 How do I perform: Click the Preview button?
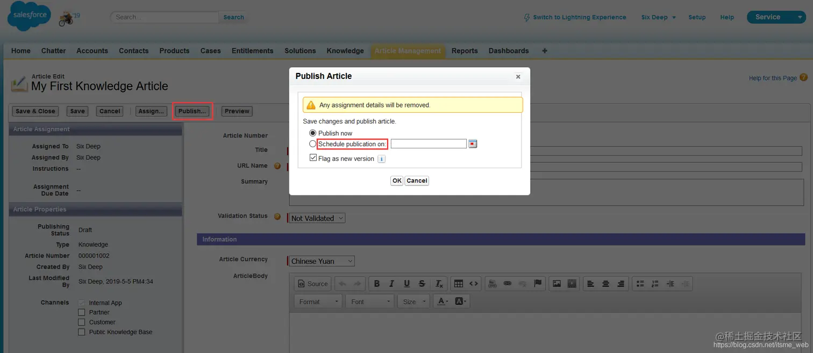click(237, 111)
